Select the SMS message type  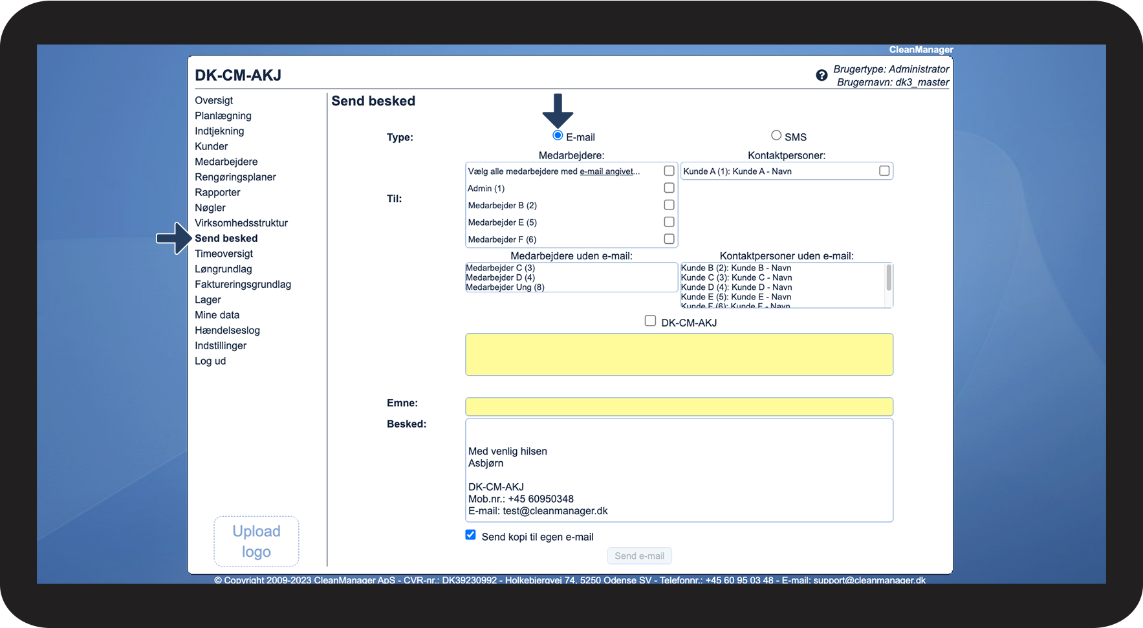pos(776,136)
